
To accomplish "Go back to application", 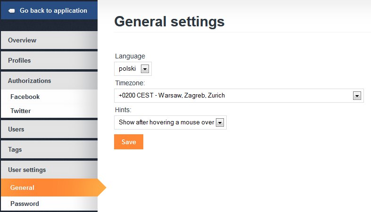I will [53, 10].
